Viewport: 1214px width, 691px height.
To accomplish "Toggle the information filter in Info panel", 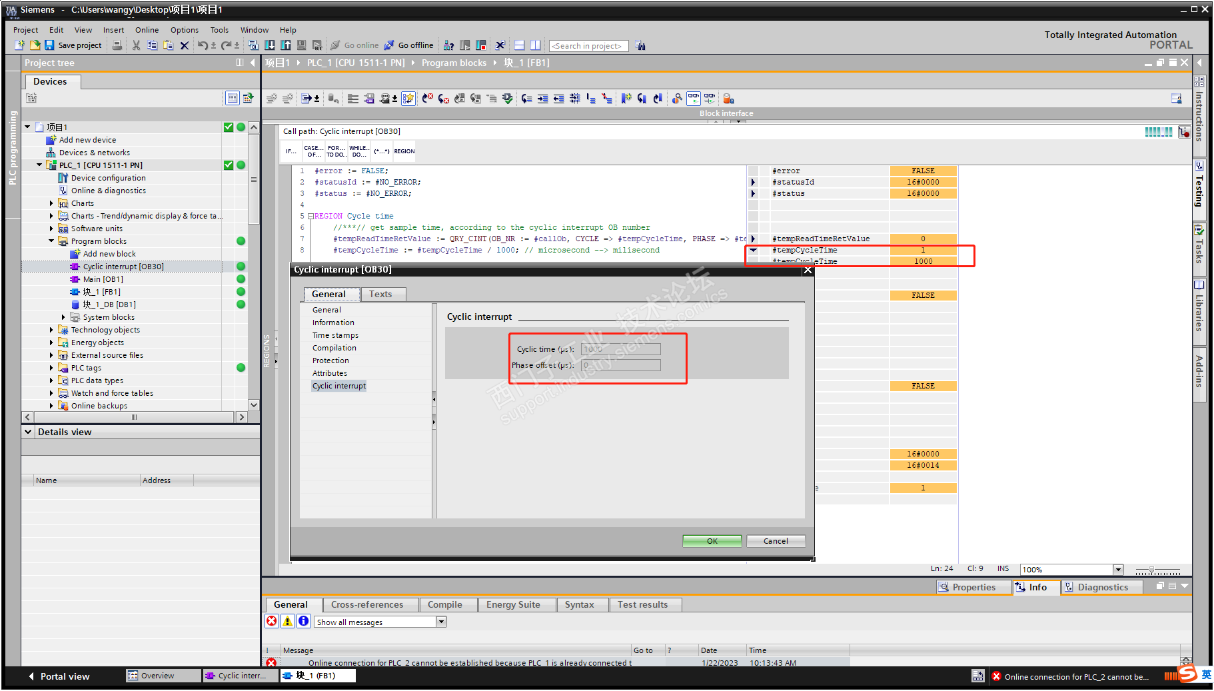I will point(304,621).
